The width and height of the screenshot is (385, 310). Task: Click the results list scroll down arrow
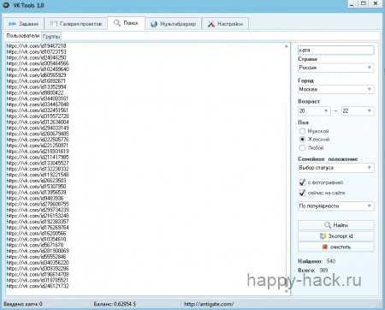[x=287, y=291]
